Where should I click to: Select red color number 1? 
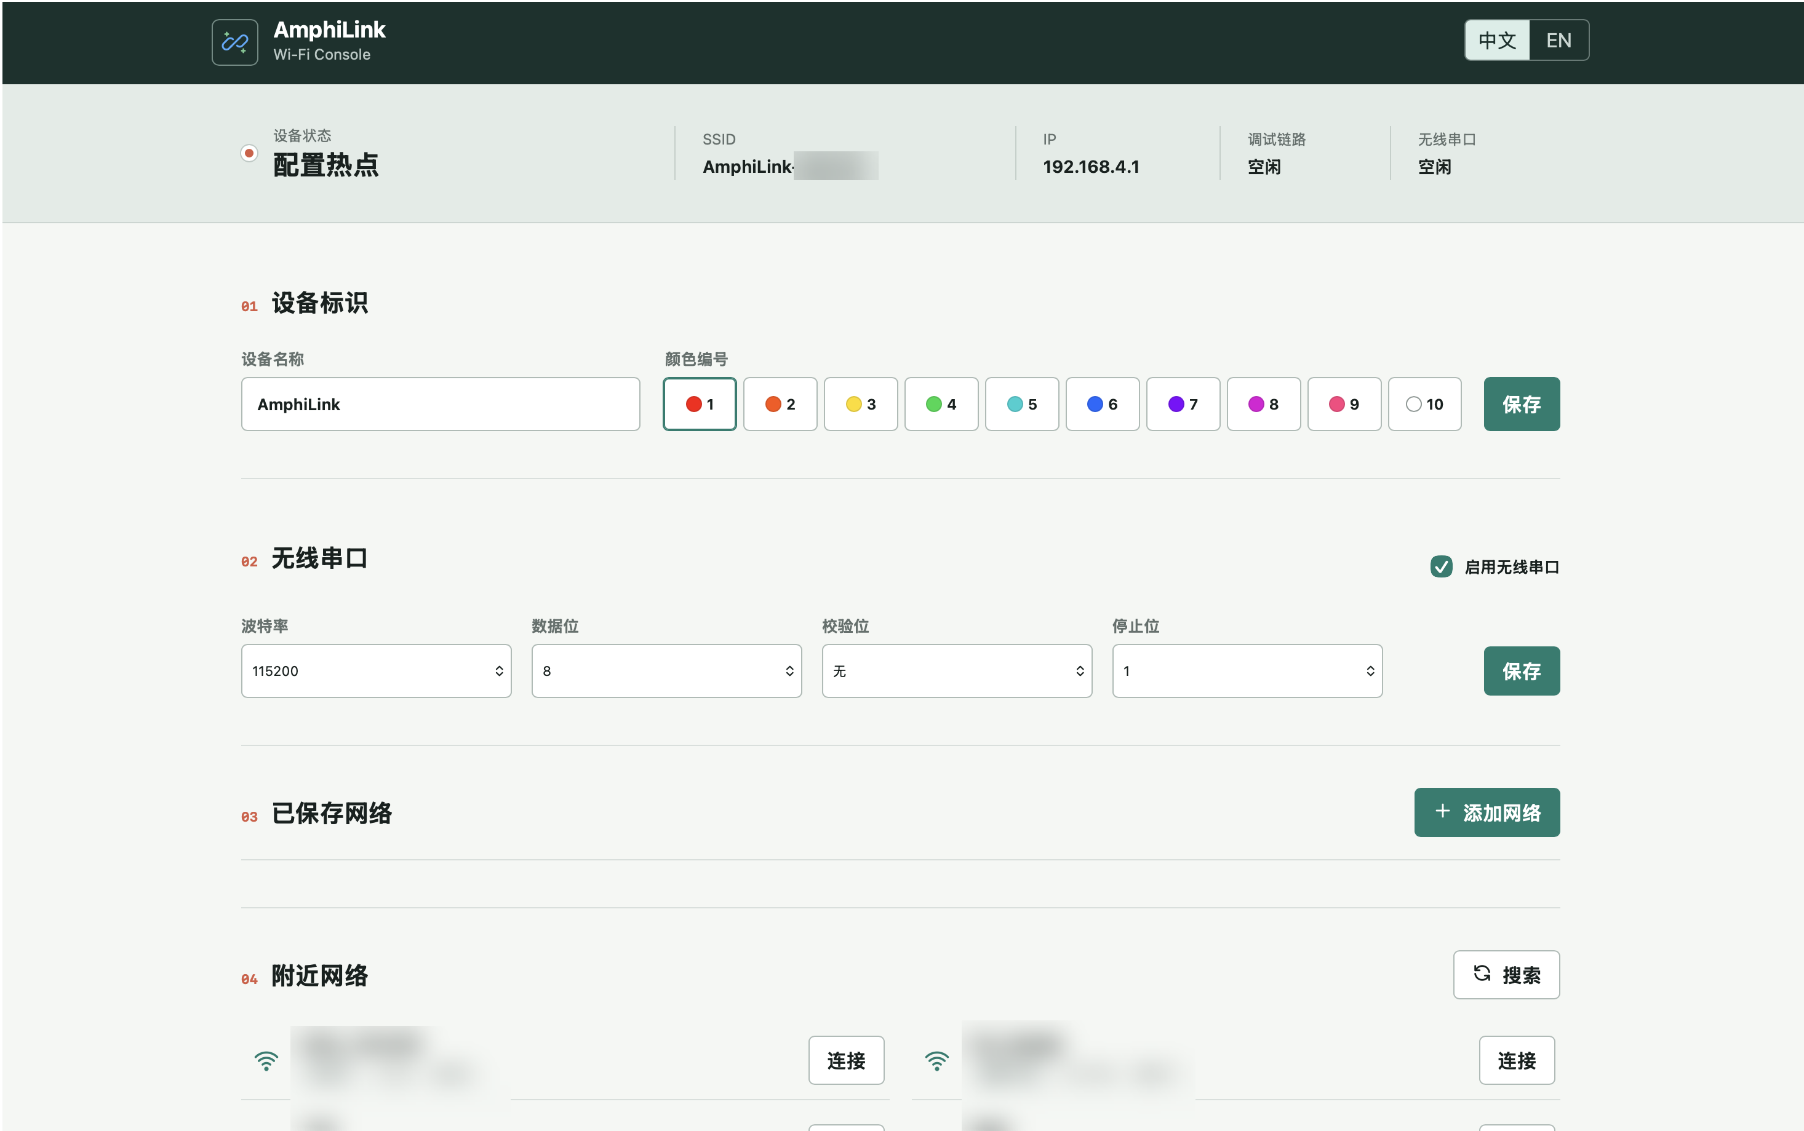[x=700, y=404]
